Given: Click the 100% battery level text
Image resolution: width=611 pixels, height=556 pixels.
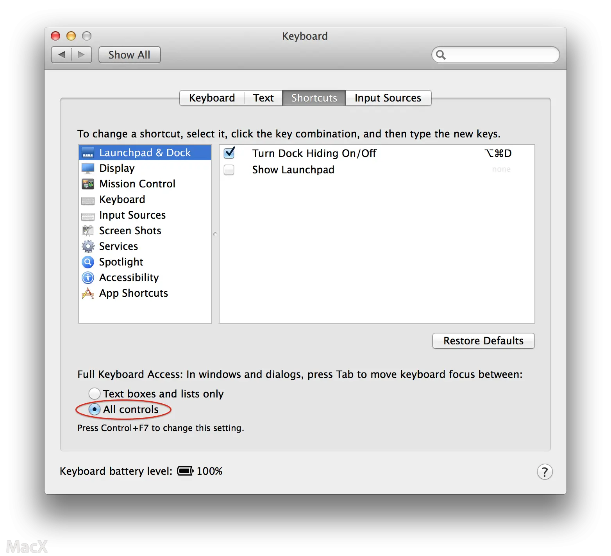Looking at the screenshot, I should [x=209, y=471].
